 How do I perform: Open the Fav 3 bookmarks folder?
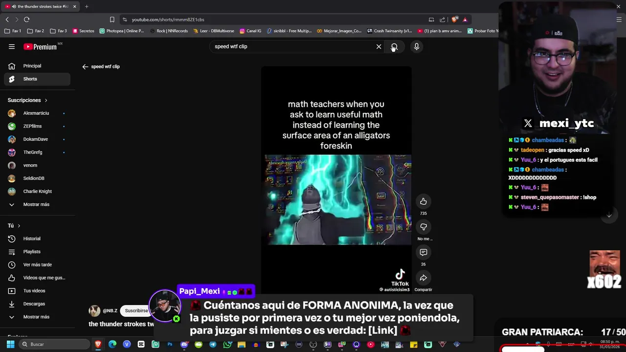click(58, 31)
